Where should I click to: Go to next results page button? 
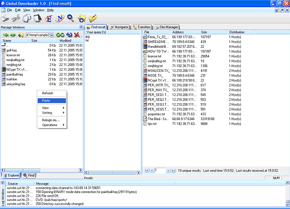pos(168,171)
